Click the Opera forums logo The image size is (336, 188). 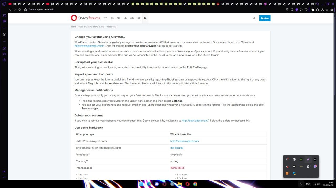[x=85, y=18]
